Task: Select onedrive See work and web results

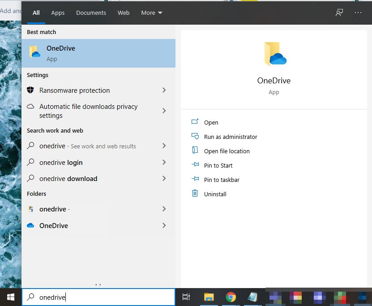Action: click(98, 146)
